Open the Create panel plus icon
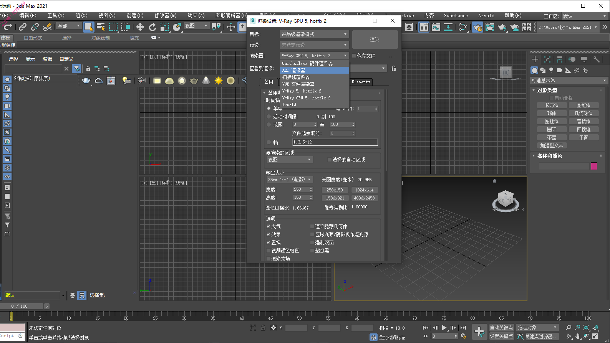 coord(535,59)
